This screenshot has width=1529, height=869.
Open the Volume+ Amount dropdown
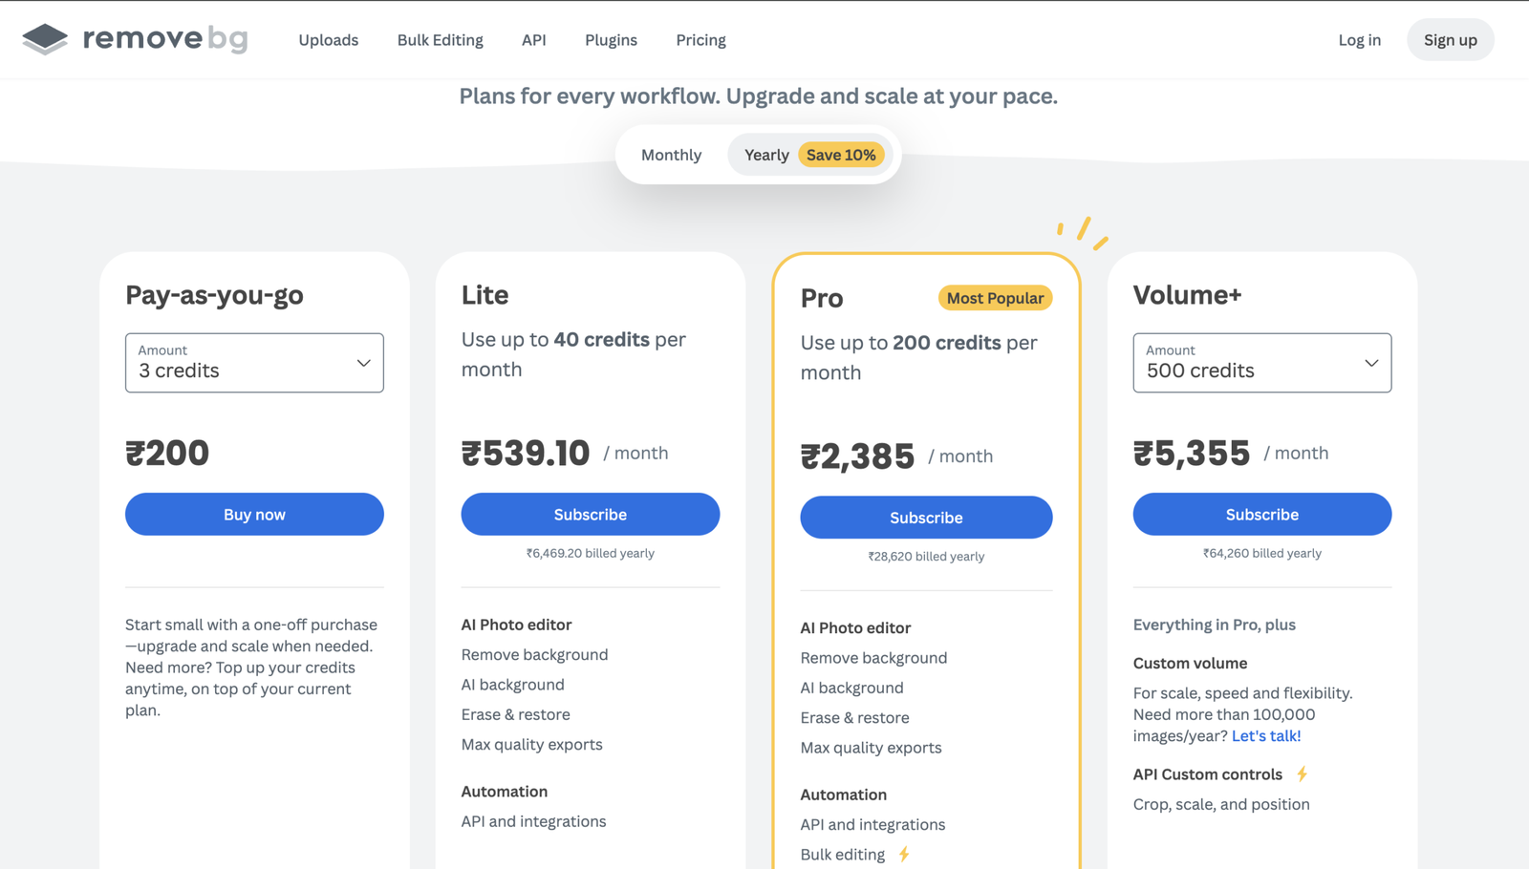point(1262,363)
